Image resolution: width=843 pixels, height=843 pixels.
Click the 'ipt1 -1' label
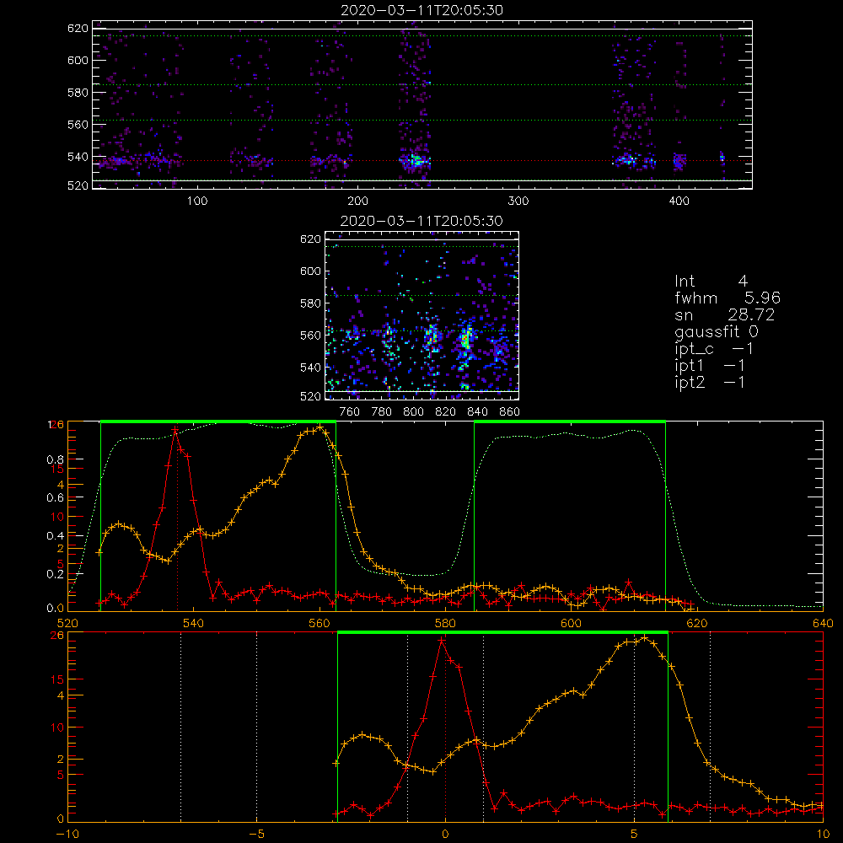point(710,366)
